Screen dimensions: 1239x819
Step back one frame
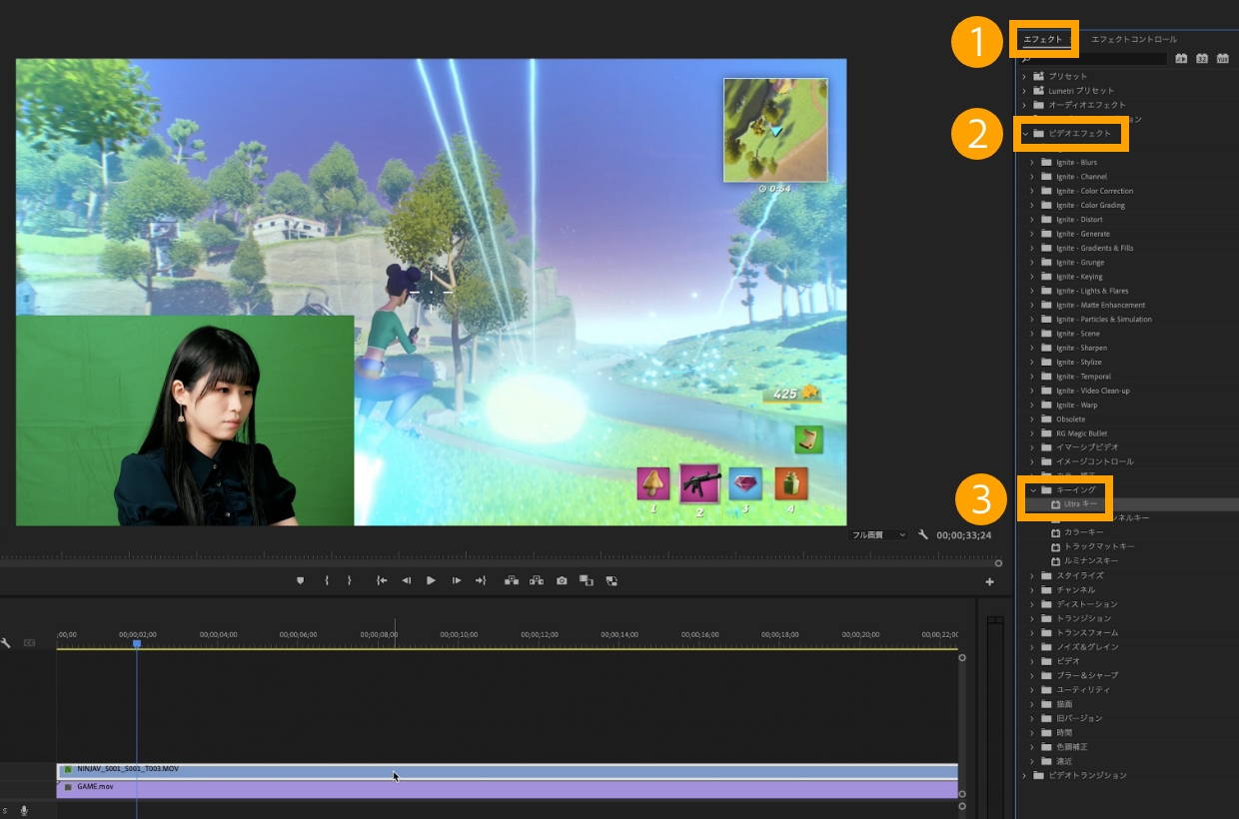coord(407,580)
